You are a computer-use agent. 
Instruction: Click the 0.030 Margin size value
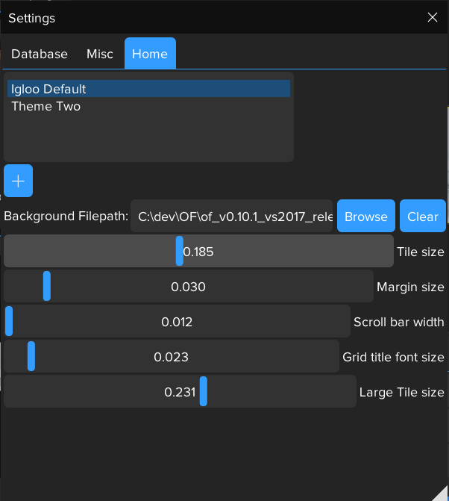click(188, 287)
